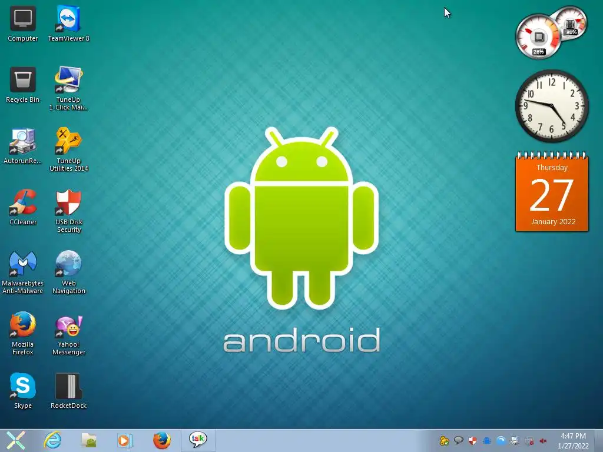603x452 pixels.
Task: Open the folder icon on taskbar
Action: coord(88,440)
